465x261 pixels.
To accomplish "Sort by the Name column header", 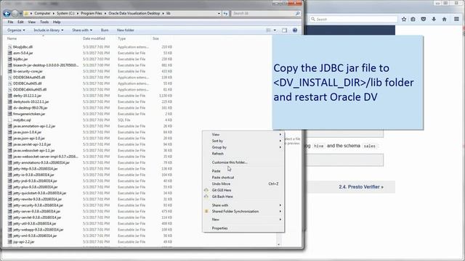I will click(12, 38).
